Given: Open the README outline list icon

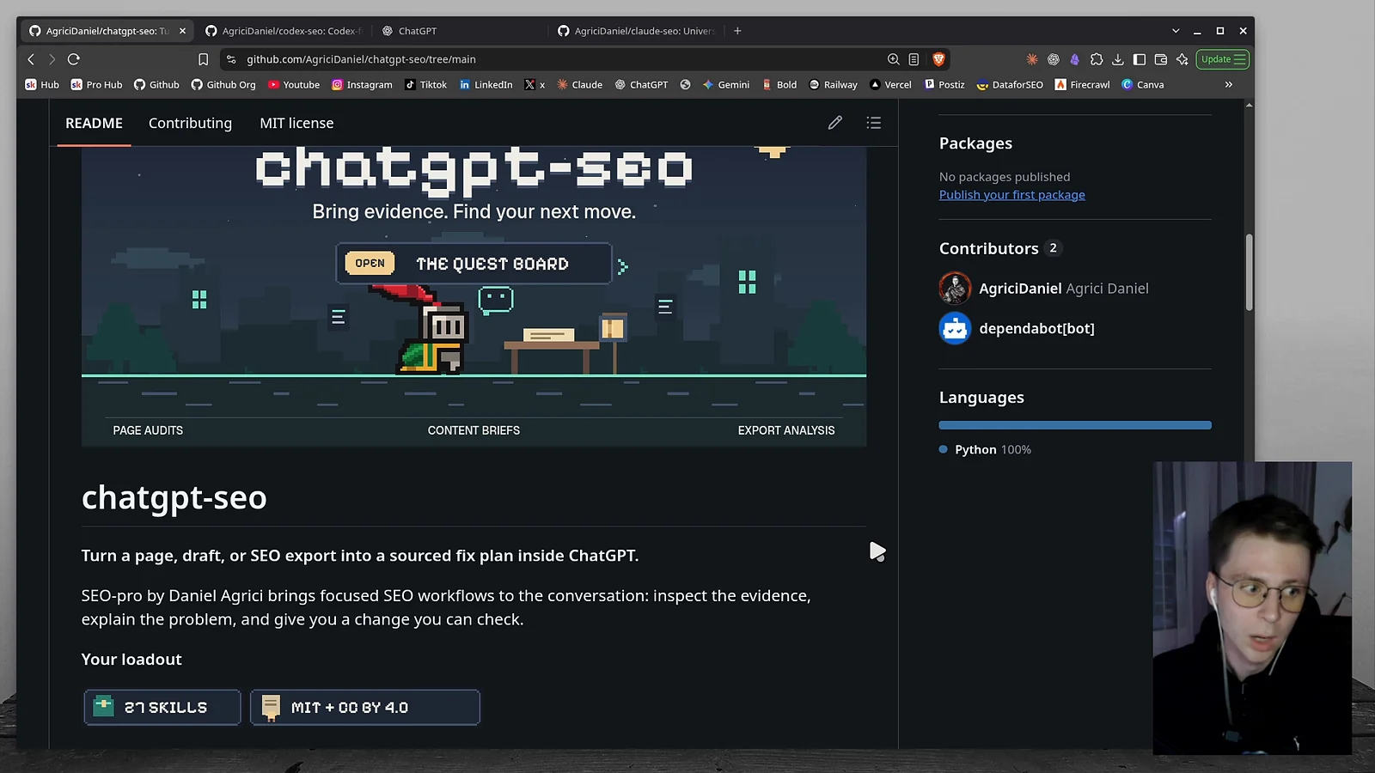Looking at the screenshot, I should pos(874,123).
